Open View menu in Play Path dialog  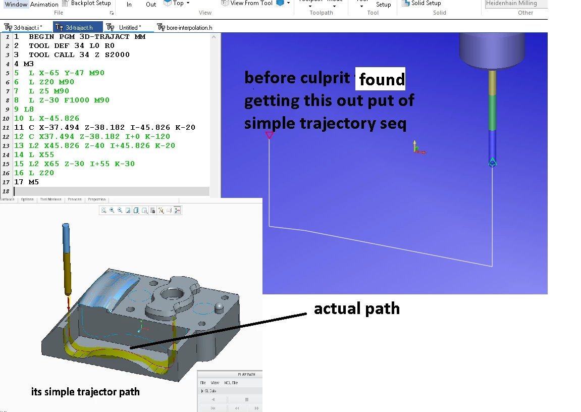(x=215, y=383)
